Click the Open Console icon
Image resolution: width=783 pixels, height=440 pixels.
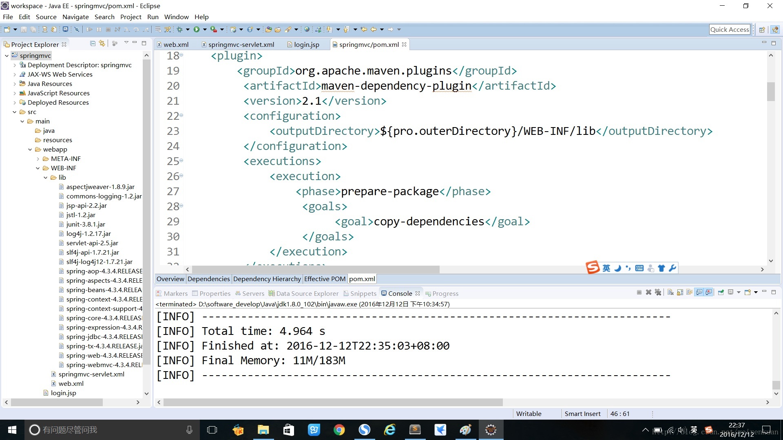pos(748,293)
